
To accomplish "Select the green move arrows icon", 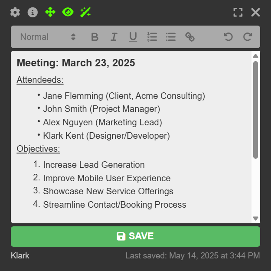I will [x=50, y=12].
